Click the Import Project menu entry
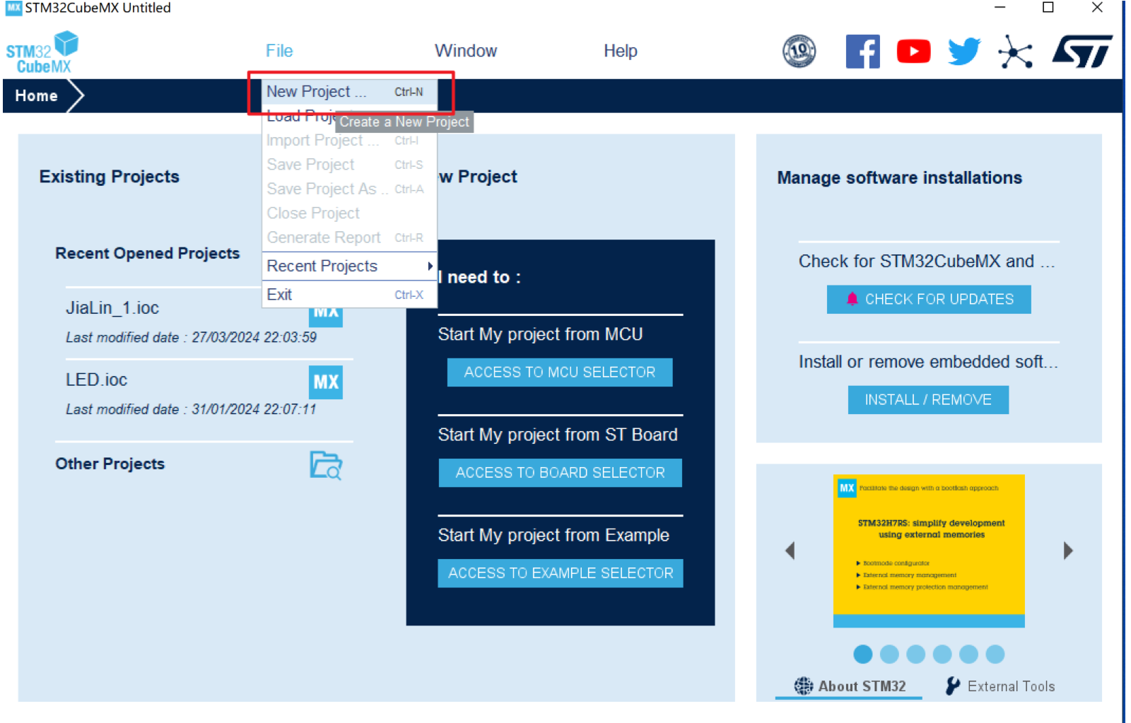The image size is (1131, 723). click(349, 141)
